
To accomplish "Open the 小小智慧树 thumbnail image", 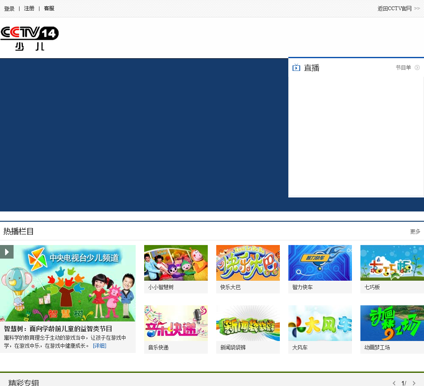I will (x=176, y=263).
